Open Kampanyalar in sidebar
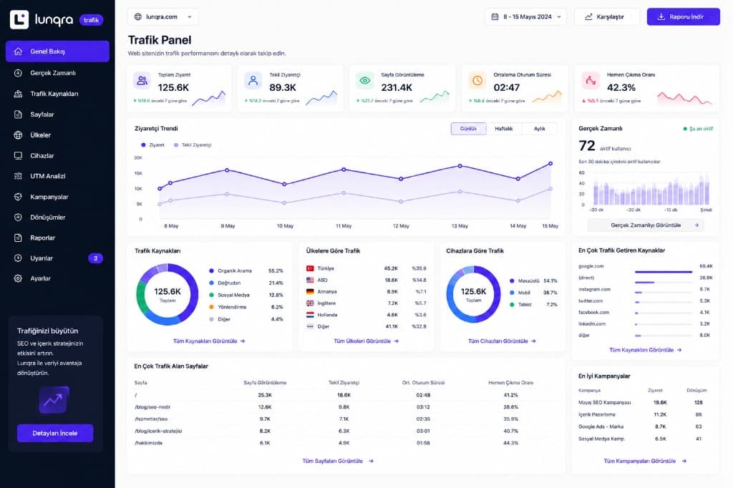Image resolution: width=733 pixels, height=488 pixels. [x=57, y=197]
